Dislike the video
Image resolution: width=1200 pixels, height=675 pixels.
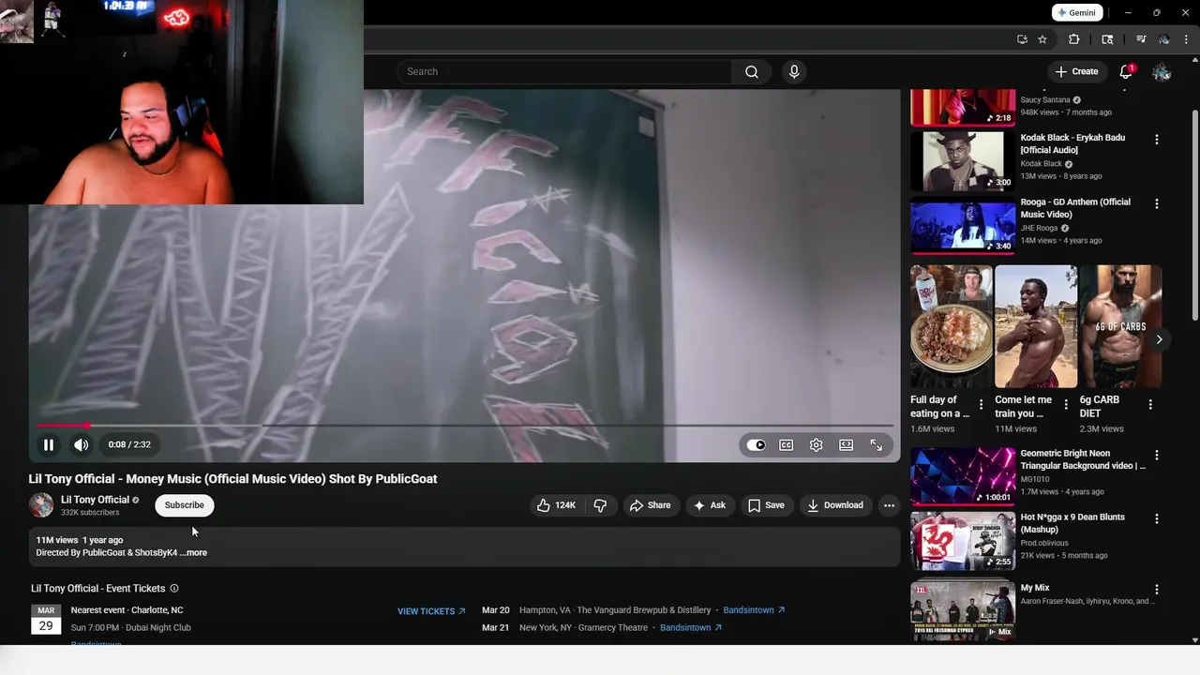pos(600,505)
